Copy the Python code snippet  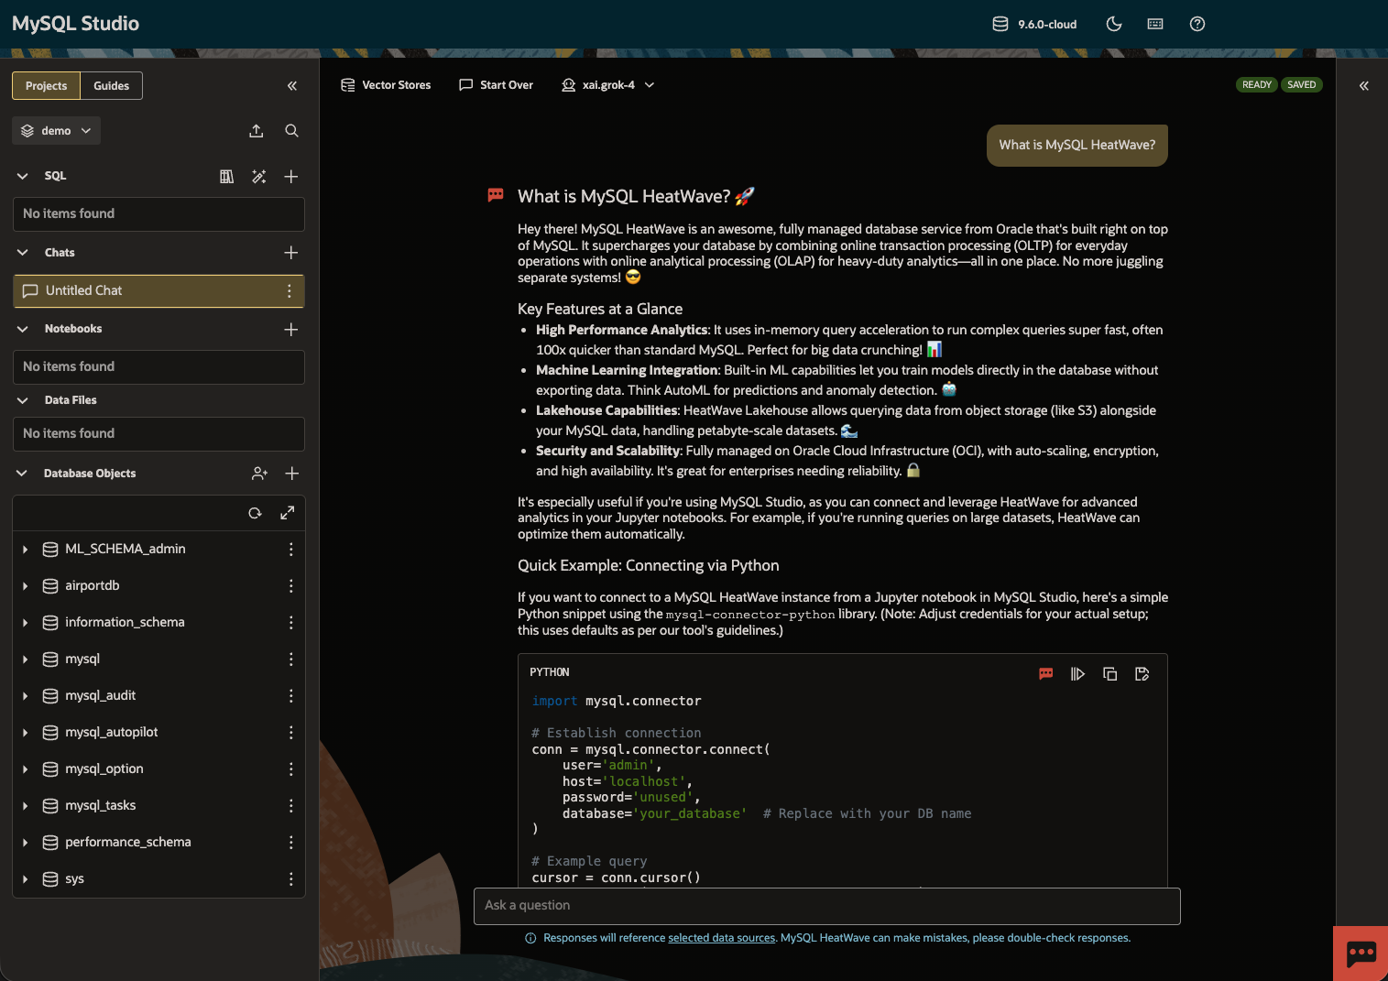[1109, 673]
